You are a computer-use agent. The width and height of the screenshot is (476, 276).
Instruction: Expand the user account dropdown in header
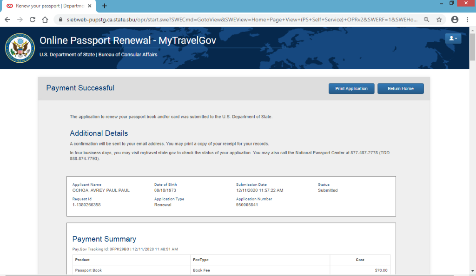[453, 39]
